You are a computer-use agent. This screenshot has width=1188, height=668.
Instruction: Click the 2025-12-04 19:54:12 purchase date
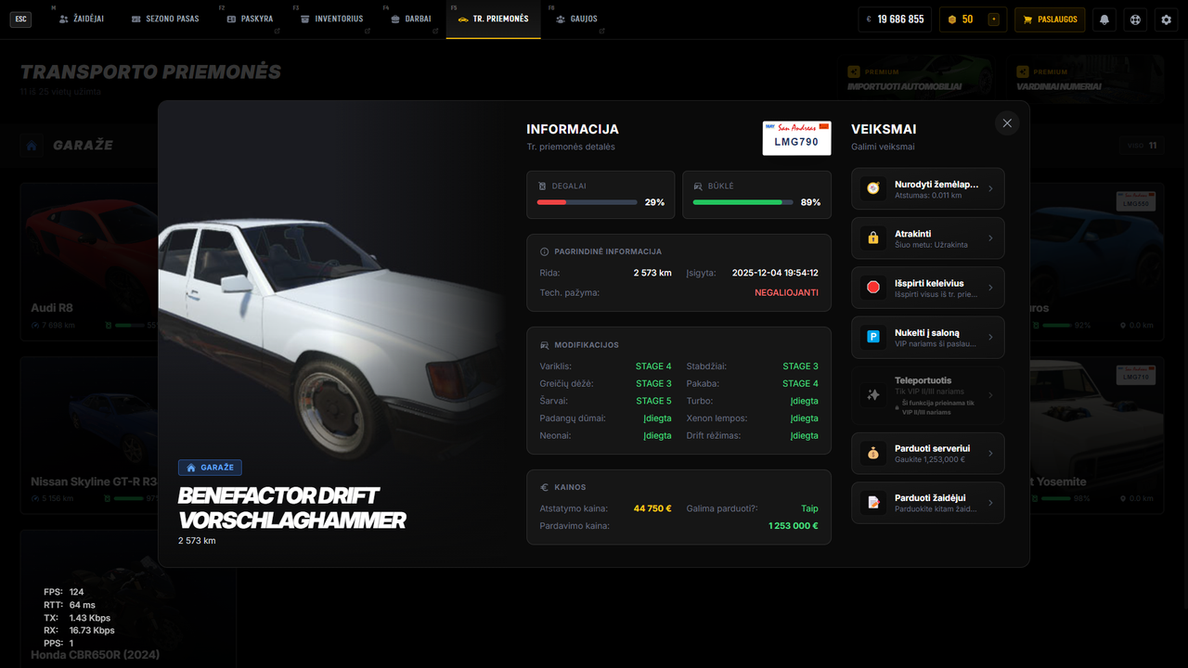click(x=775, y=273)
